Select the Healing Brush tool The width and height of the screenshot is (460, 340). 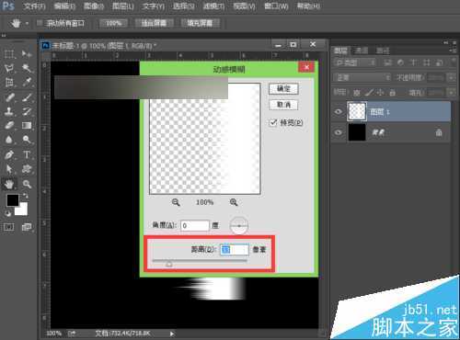point(9,97)
